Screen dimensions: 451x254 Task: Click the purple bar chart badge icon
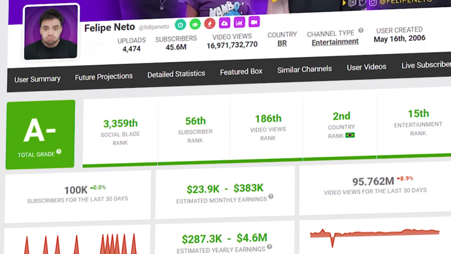tap(239, 22)
